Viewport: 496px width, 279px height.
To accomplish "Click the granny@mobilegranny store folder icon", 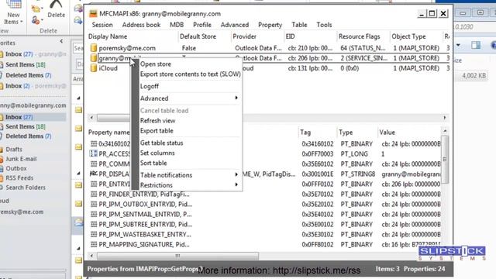I will tap(93, 58).
